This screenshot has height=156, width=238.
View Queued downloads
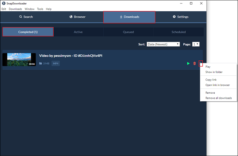[128, 32]
